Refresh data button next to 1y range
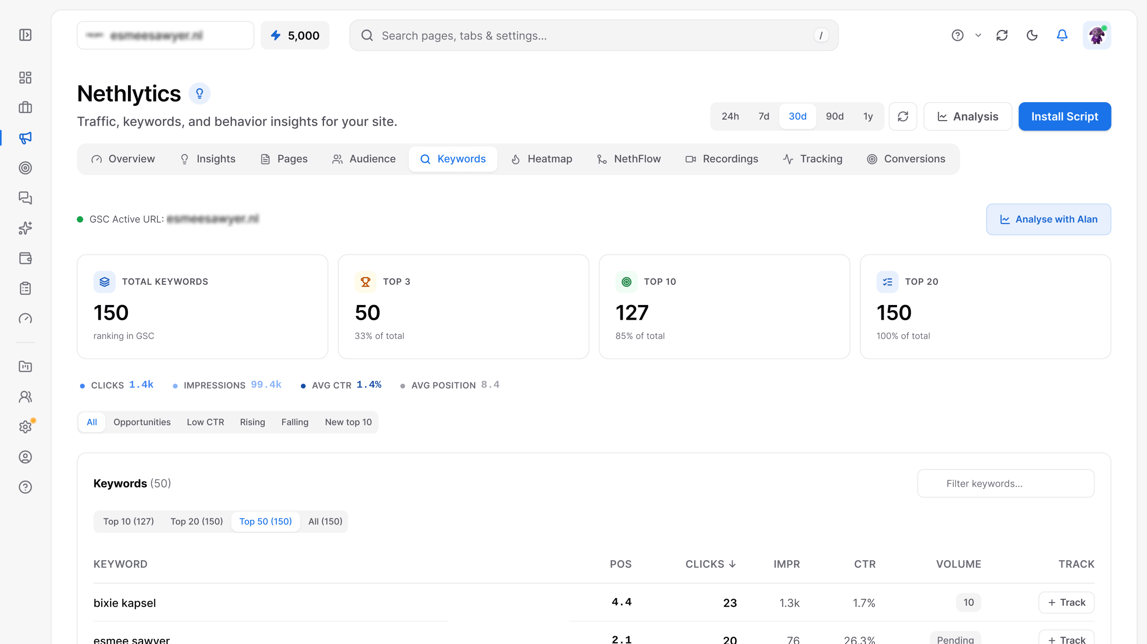Screen dimensions: 1147x644 [903, 116]
